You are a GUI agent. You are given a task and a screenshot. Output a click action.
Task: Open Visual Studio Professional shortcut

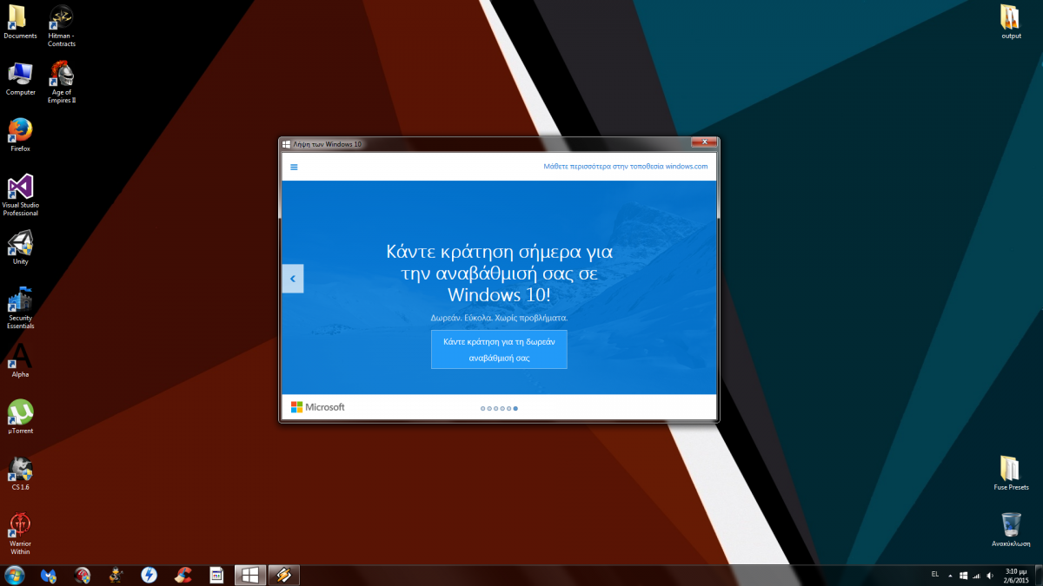pyautogui.click(x=20, y=195)
